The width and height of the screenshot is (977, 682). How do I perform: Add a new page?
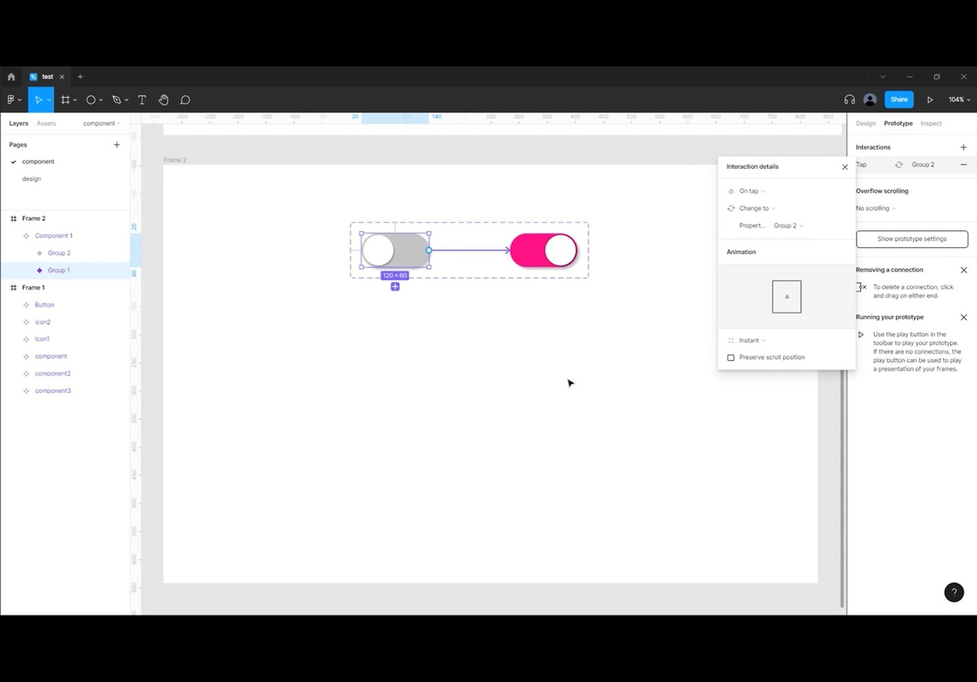pos(117,145)
